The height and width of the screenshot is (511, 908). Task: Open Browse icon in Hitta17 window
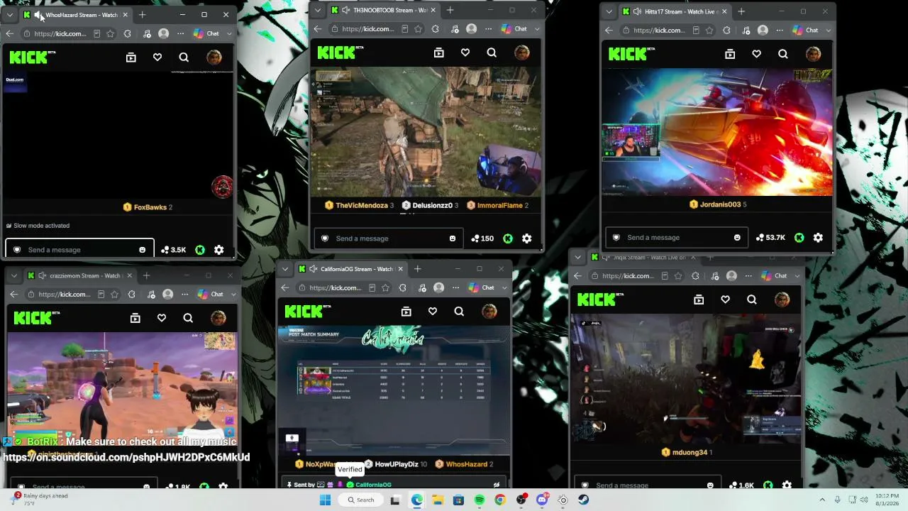click(730, 54)
